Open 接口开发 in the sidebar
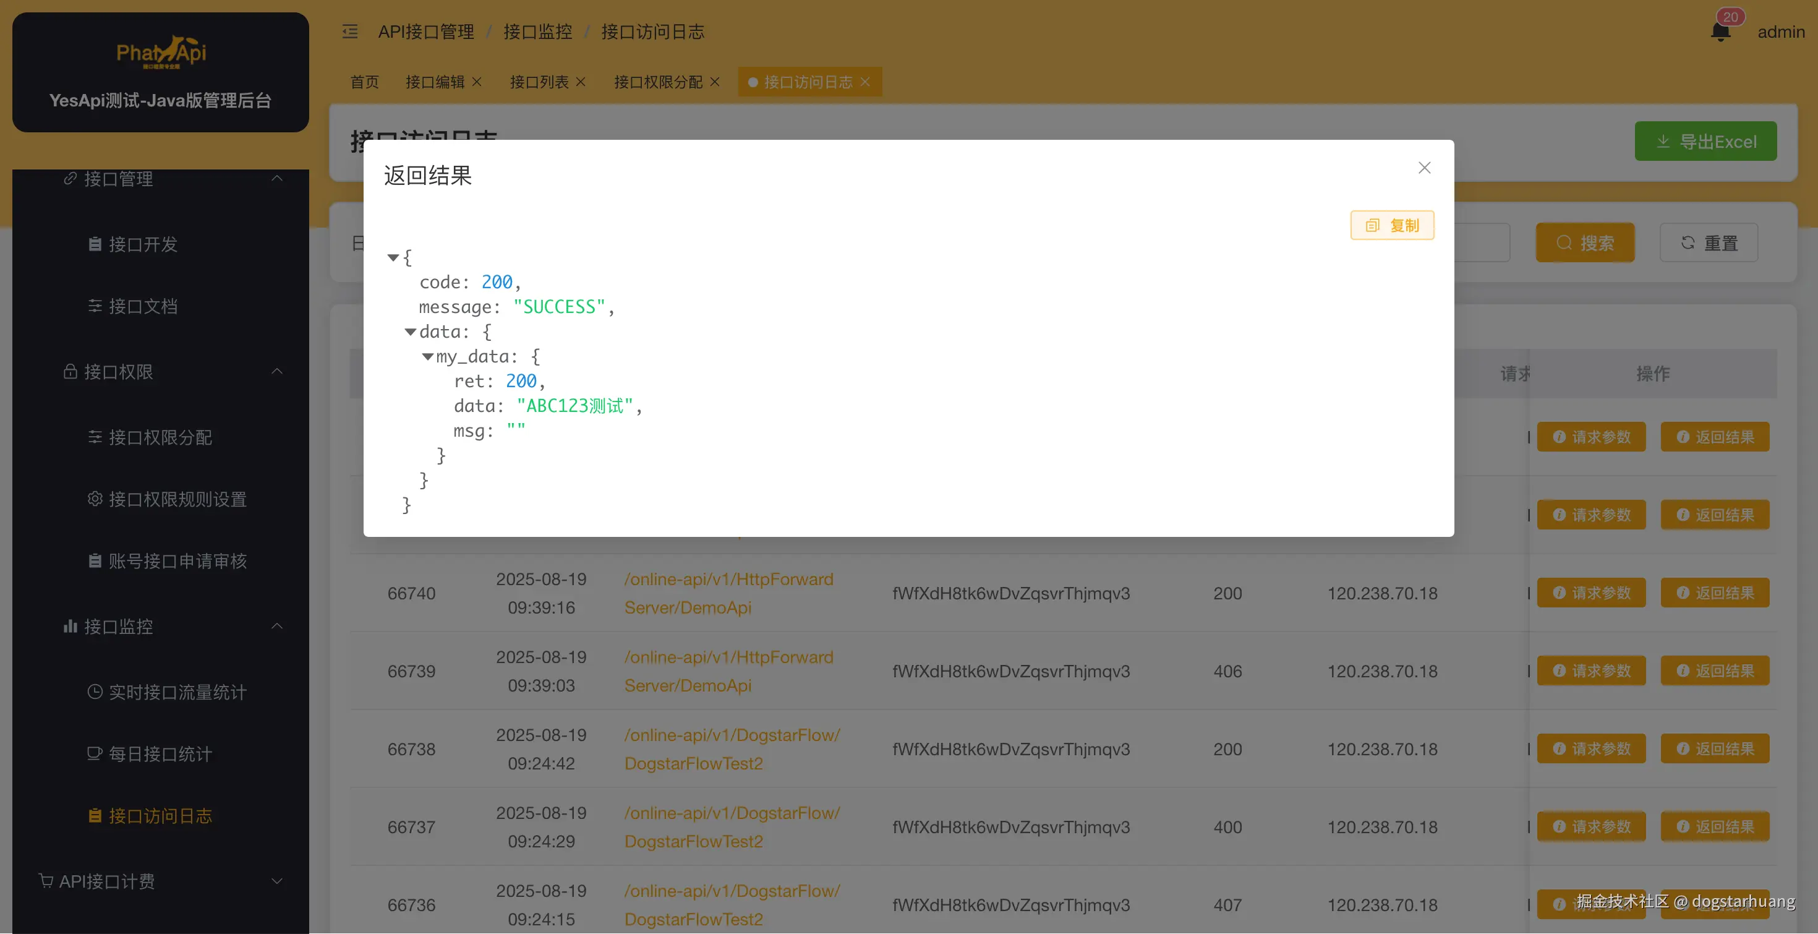 143,244
